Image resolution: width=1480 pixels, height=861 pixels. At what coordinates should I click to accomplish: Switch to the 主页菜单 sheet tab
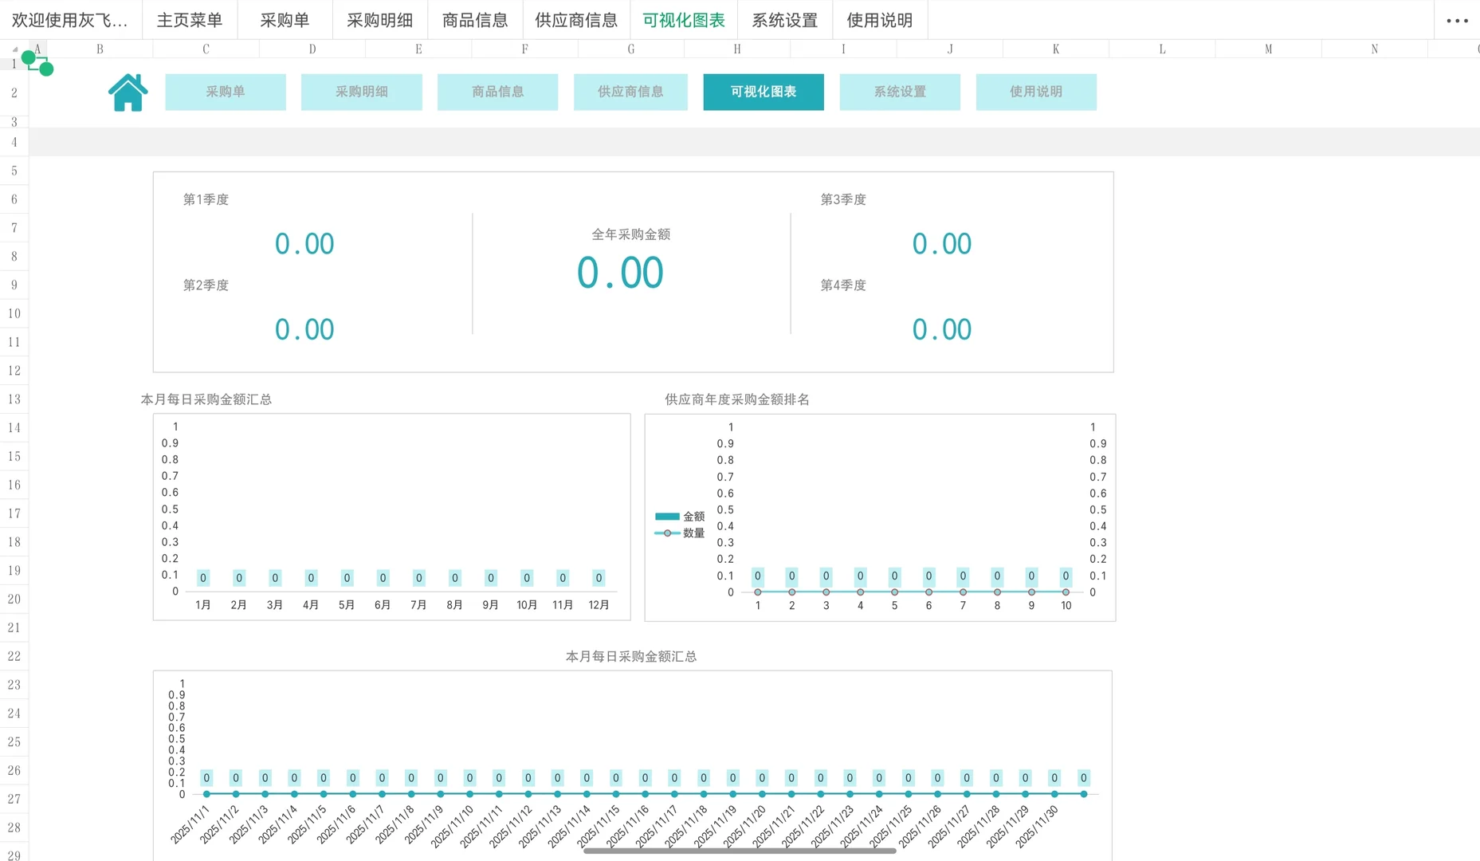click(x=190, y=20)
